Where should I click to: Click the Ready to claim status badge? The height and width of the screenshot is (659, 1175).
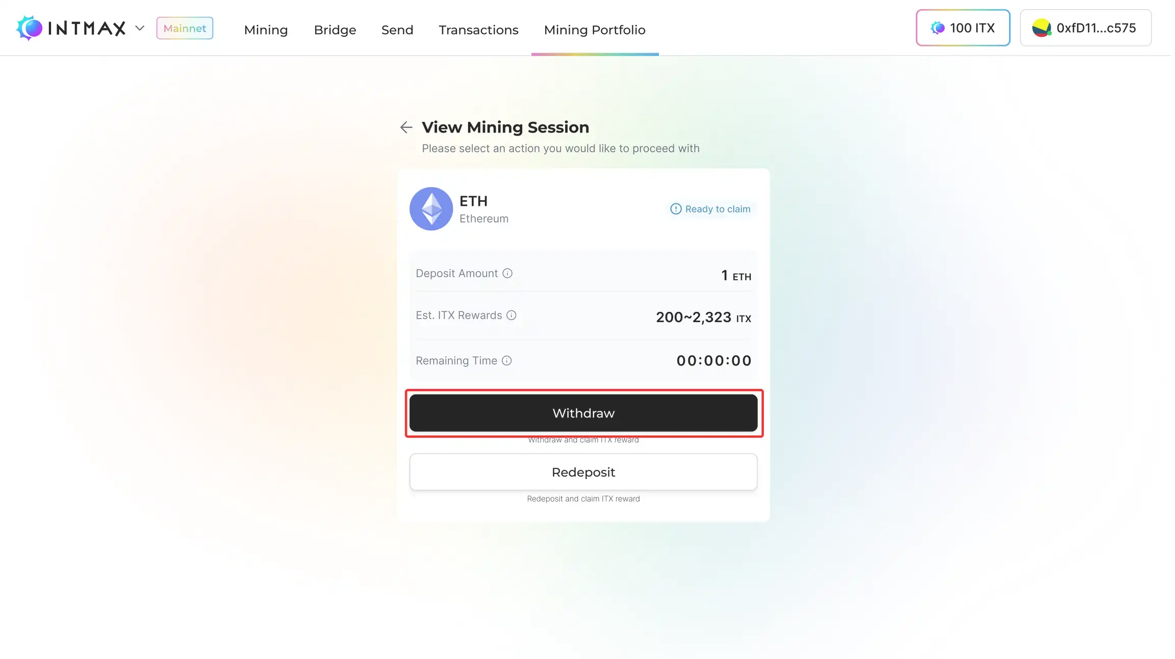(x=710, y=209)
